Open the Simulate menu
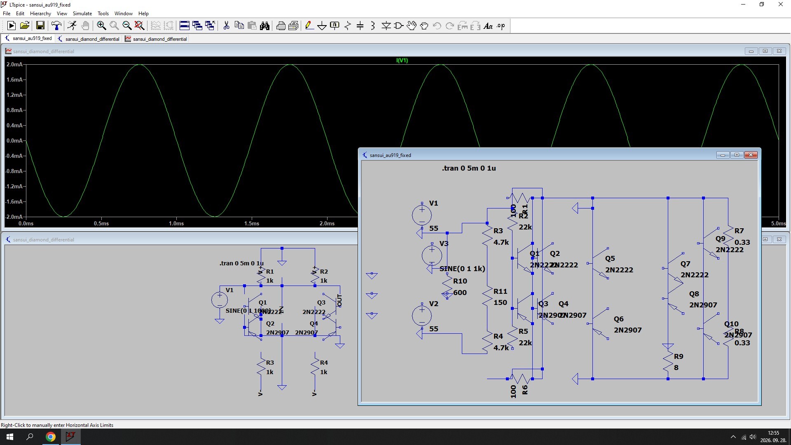Image resolution: width=791 pixels, height=445 pixels. (82, 14)
